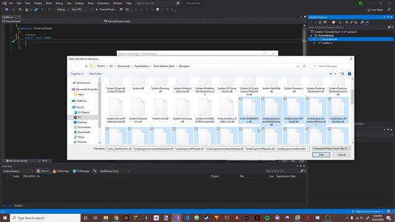Click the Visual Studio search magnifier icon

[178, 3]
